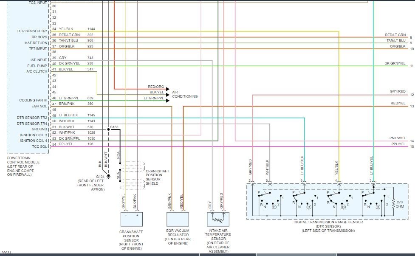Click the RR HO2S pin label
This screenshot has width=415, height=256.
[x=39, y=37]
